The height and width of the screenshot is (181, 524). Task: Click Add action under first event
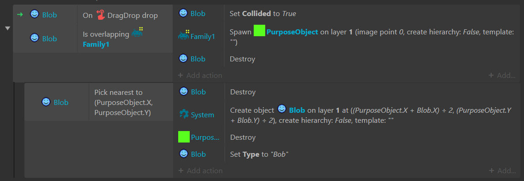pos(200,76)
